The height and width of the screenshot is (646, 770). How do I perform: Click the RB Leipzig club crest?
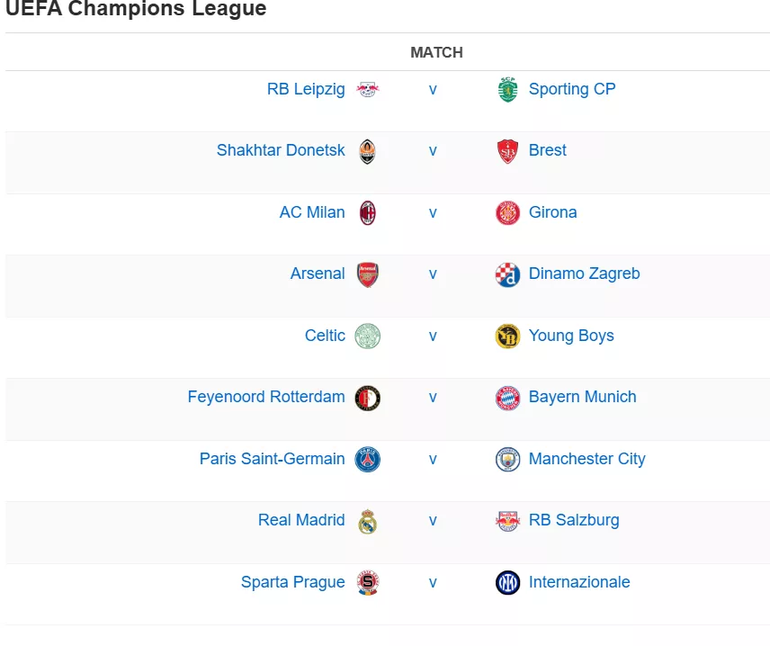[x=367, y=89]
